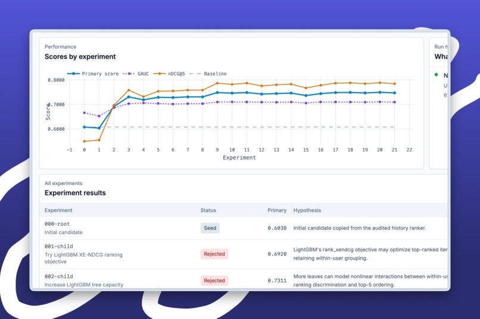
Task: Click the primary score value 0.6038
Action: tap(277, 228)
